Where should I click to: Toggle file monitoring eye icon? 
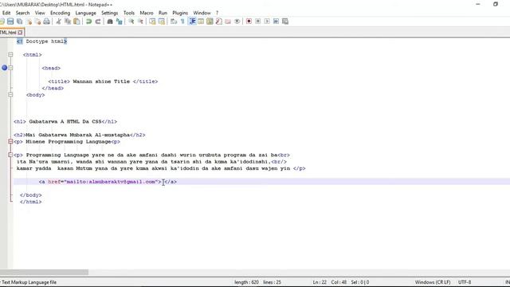pyautogui.click(x=237, y=22)
